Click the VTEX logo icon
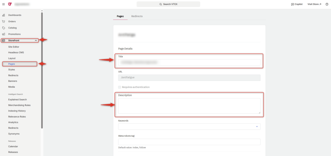The width and height of the screenshot is (331, 156). pos(10,4)
